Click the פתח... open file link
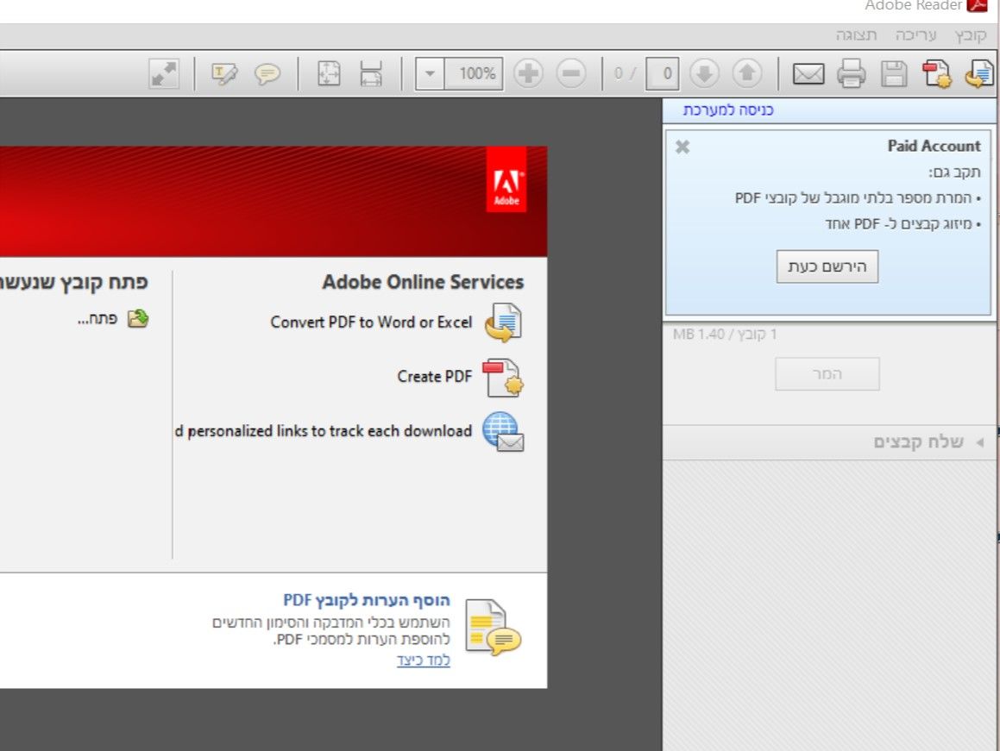This screenshot has height=751, width=1000. pyautogui.click(x=97, y=319)
